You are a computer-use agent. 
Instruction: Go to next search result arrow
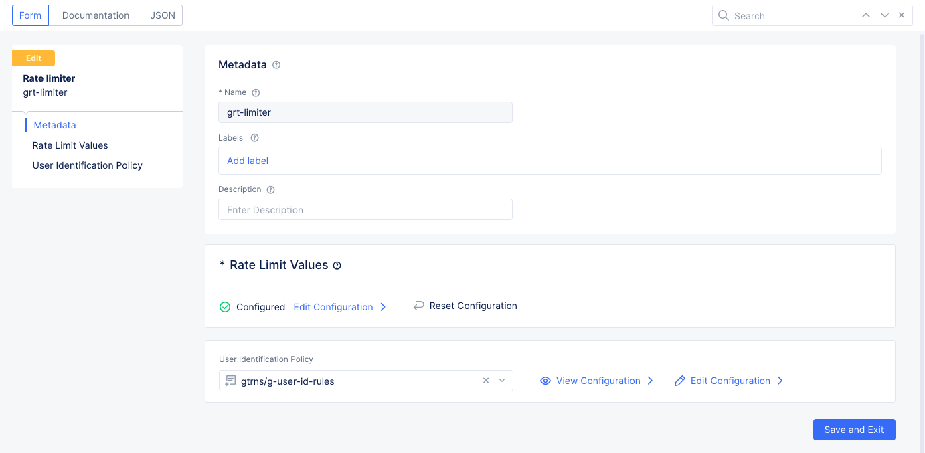click(885, 15)
